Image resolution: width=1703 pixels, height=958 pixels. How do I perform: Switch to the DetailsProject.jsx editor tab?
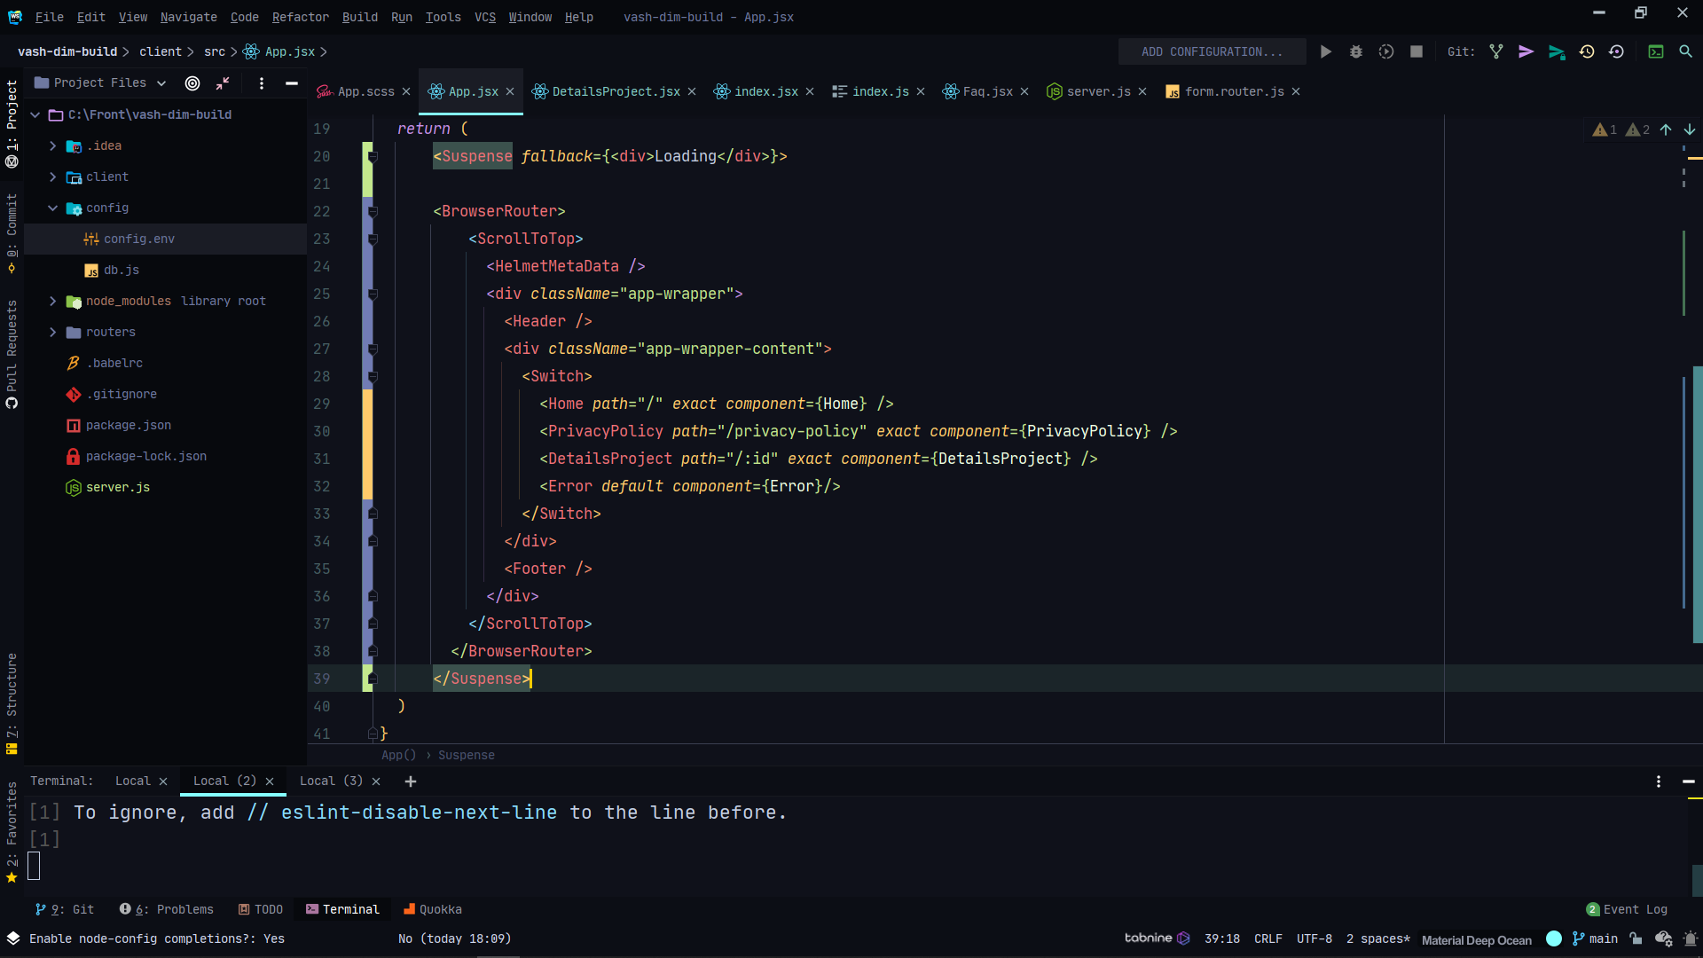pos(615,91)
